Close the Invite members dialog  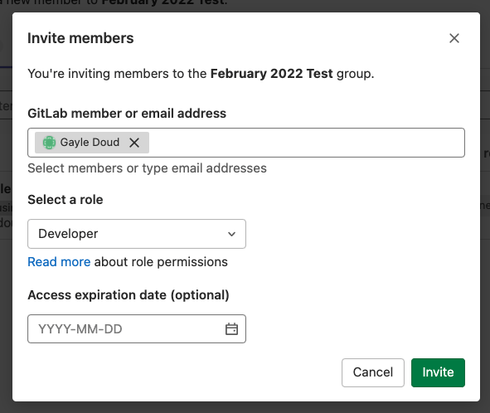click(x=454, y=38)
